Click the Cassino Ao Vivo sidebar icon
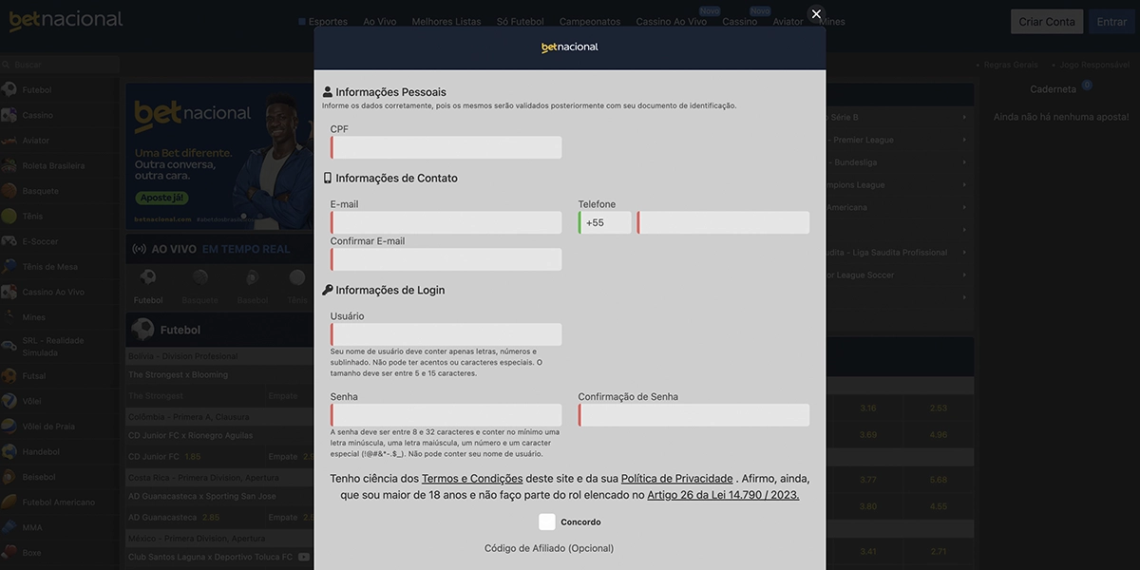Image resolution: width=1140 pixels, height=570 pixels. click(9, 293)
